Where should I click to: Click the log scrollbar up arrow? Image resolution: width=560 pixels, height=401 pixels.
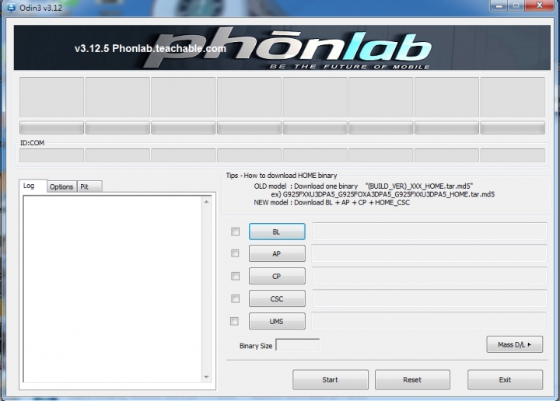206,202
